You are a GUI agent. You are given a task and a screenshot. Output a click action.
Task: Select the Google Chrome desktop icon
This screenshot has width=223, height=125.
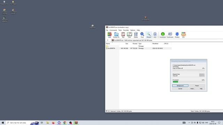coord(5,11)
